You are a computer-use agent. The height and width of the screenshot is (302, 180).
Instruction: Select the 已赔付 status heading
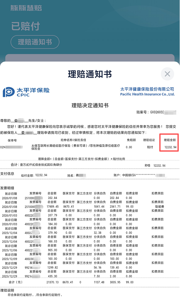26,26
